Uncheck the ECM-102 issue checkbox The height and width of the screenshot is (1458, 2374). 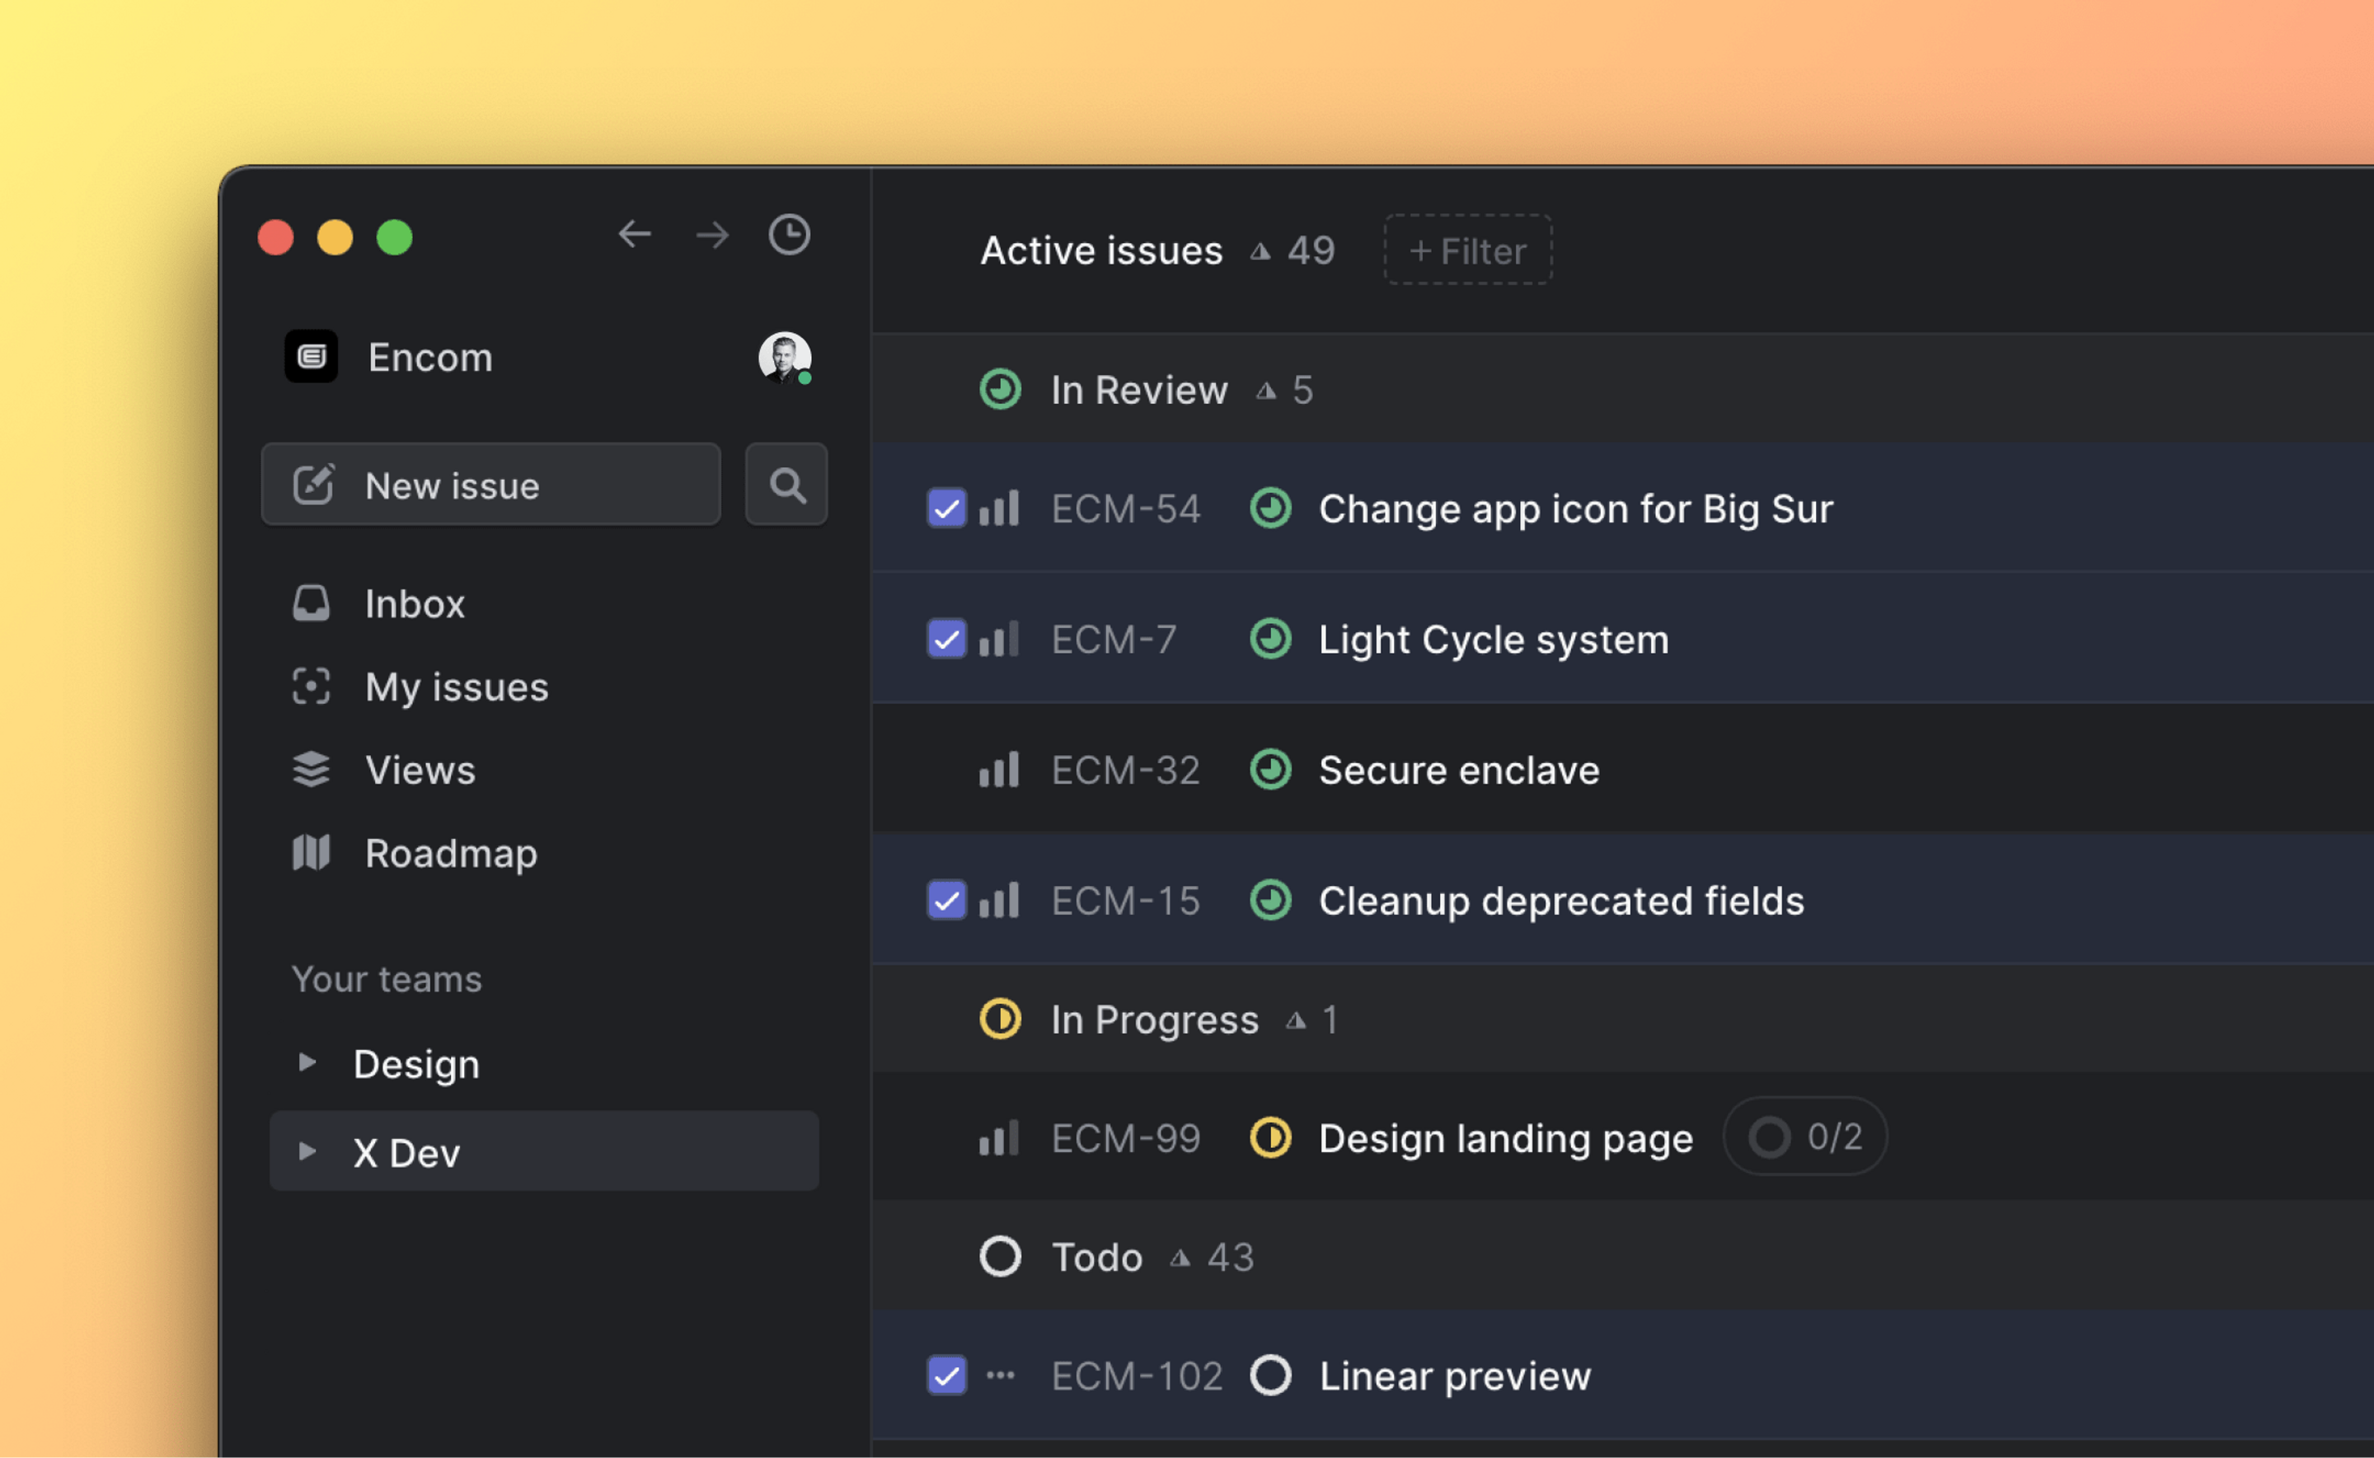(947, 1375)
